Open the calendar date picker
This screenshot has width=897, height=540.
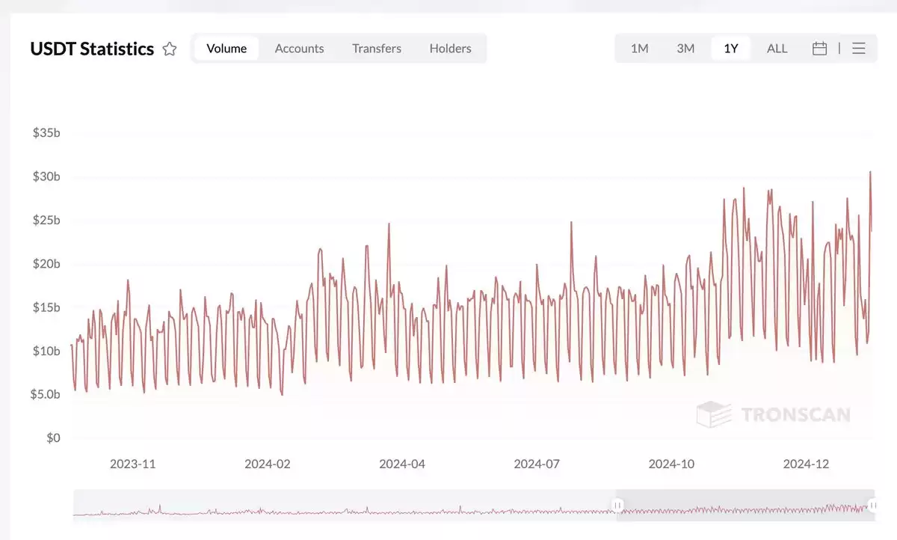(819, 49)
